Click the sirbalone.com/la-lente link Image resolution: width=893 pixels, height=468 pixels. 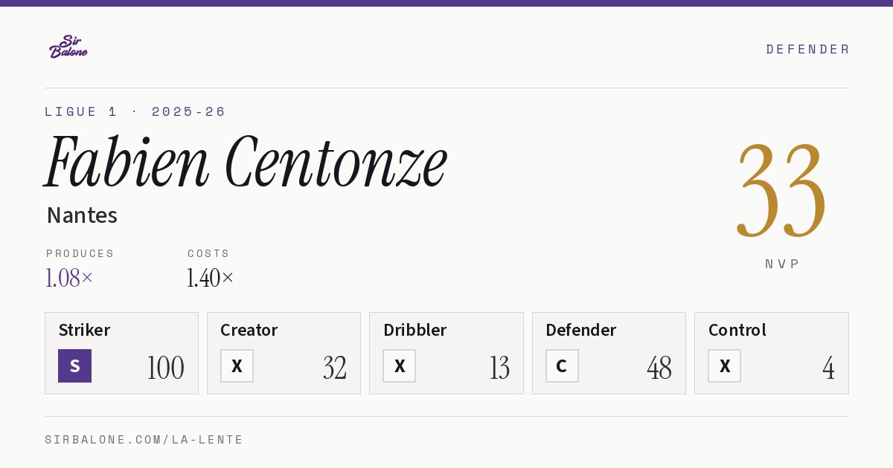(144, 440)
